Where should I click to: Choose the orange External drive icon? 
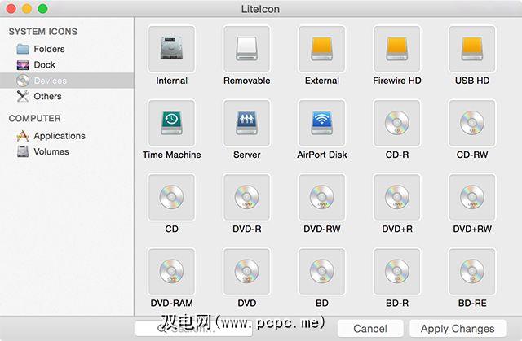coord(321,49)
